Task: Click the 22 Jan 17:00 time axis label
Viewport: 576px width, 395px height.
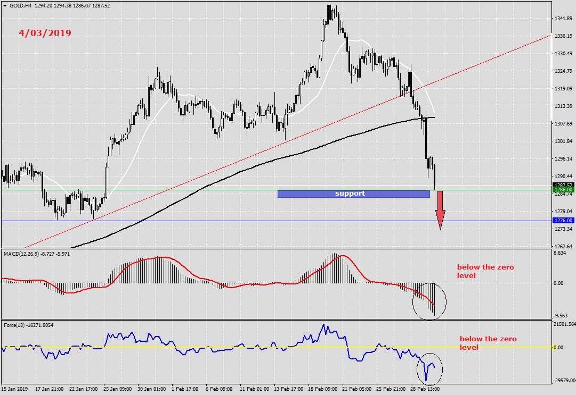Action: click(x=83, y=389)
